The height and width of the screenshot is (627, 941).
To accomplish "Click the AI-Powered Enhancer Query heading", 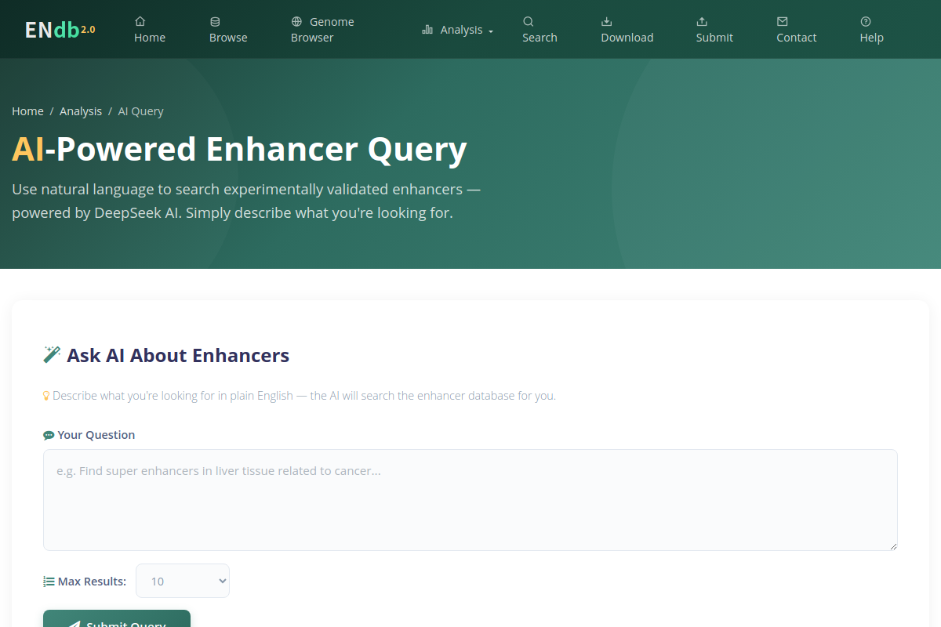I will (239, 149).
